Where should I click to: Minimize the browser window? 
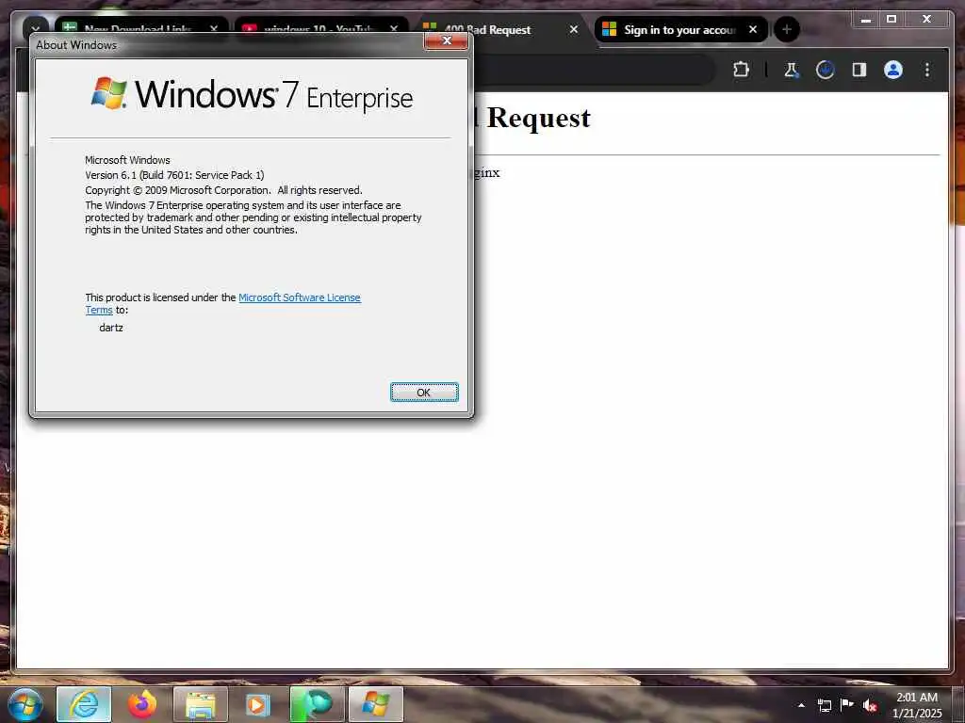(866, 19)
